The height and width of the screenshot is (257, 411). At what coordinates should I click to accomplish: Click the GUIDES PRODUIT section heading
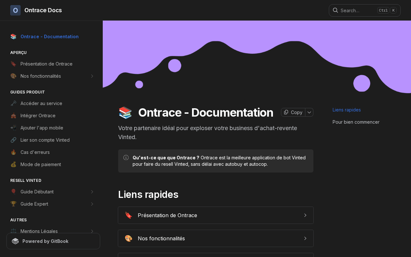[x=28, y=92]
